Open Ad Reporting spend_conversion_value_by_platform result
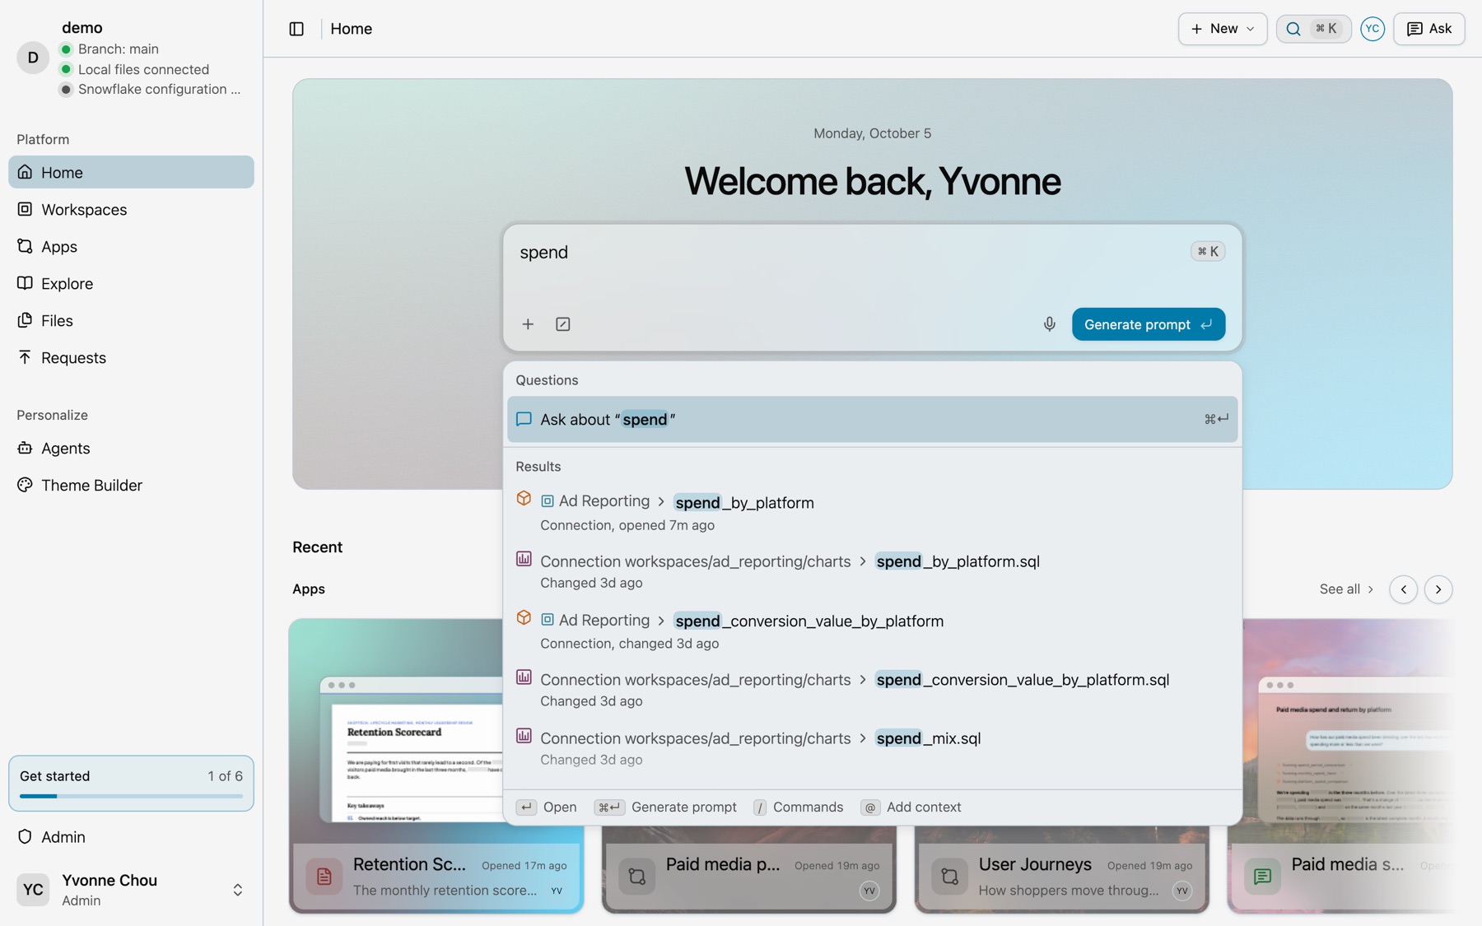The height and width of the screenshot is (926, 1482). coord(872,631)
